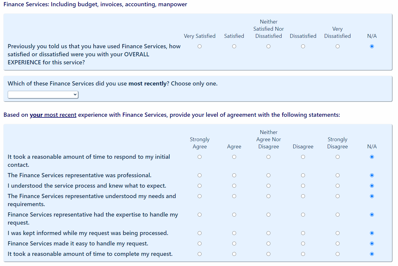
Task: Select Neither Satisfied Nor Dissatisfied for overall experience
Action: [269, 46]
